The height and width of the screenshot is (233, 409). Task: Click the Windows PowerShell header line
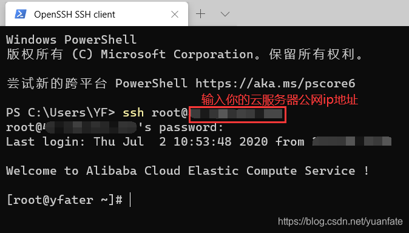(x=71, y=39)
